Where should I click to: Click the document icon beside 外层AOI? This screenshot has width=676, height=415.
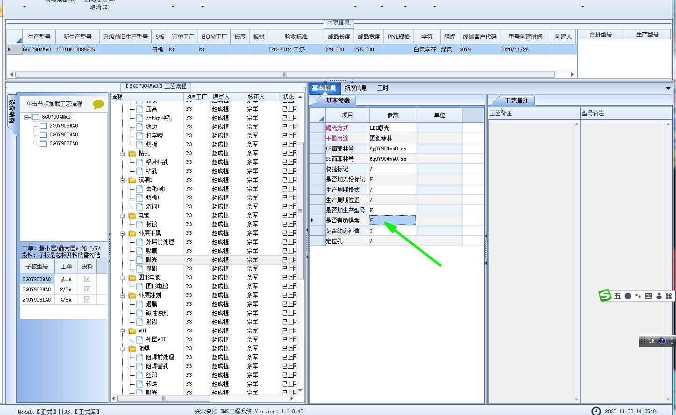point(140,340)
